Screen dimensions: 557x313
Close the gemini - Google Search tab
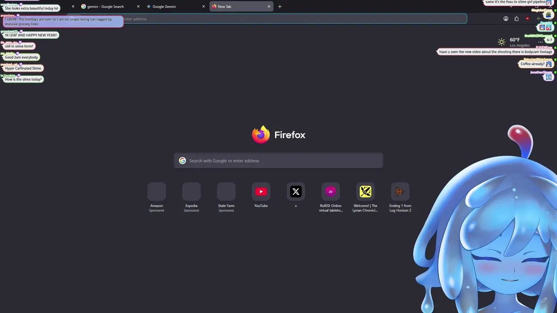pos(138,7)
